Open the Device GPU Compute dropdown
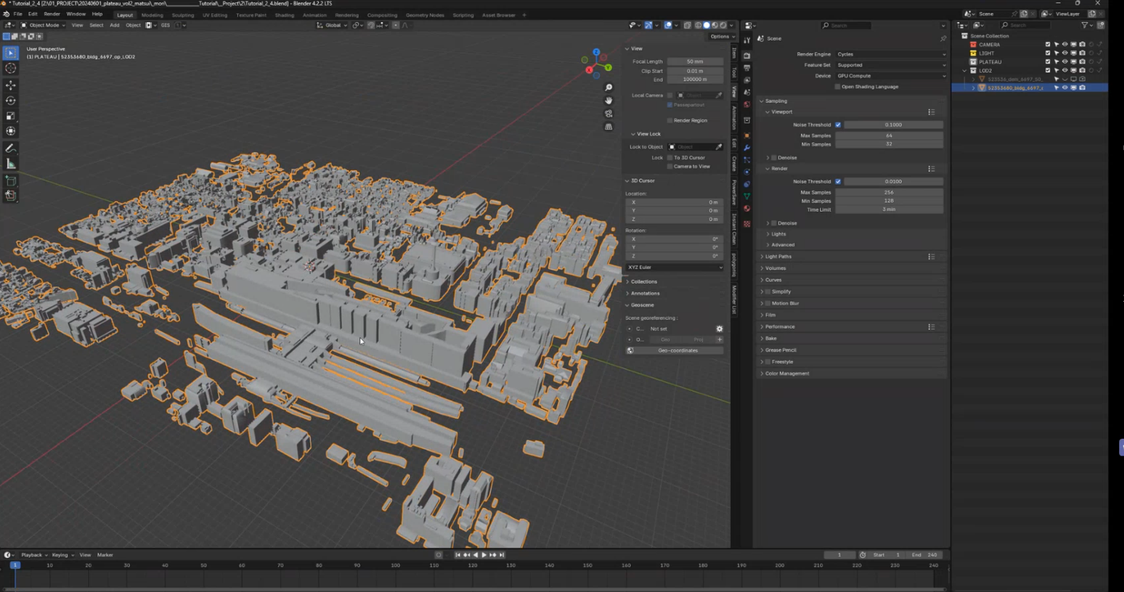 point(890,76)
